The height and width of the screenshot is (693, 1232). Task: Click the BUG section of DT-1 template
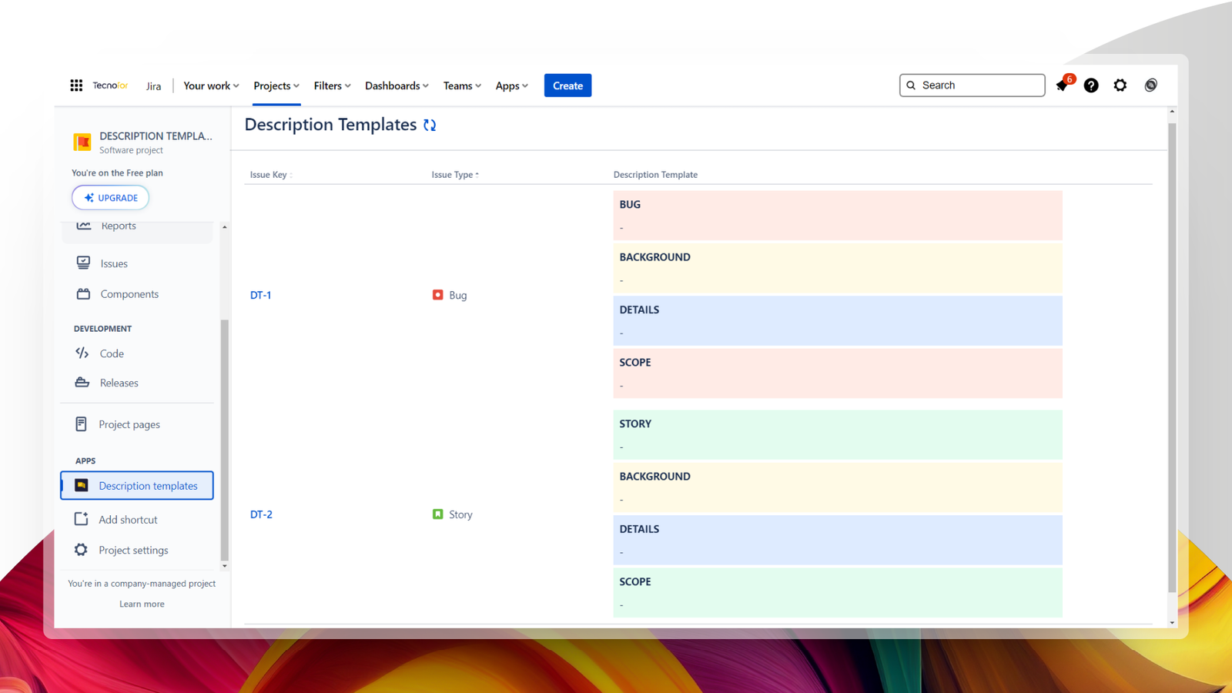click(x=838, y=216)
